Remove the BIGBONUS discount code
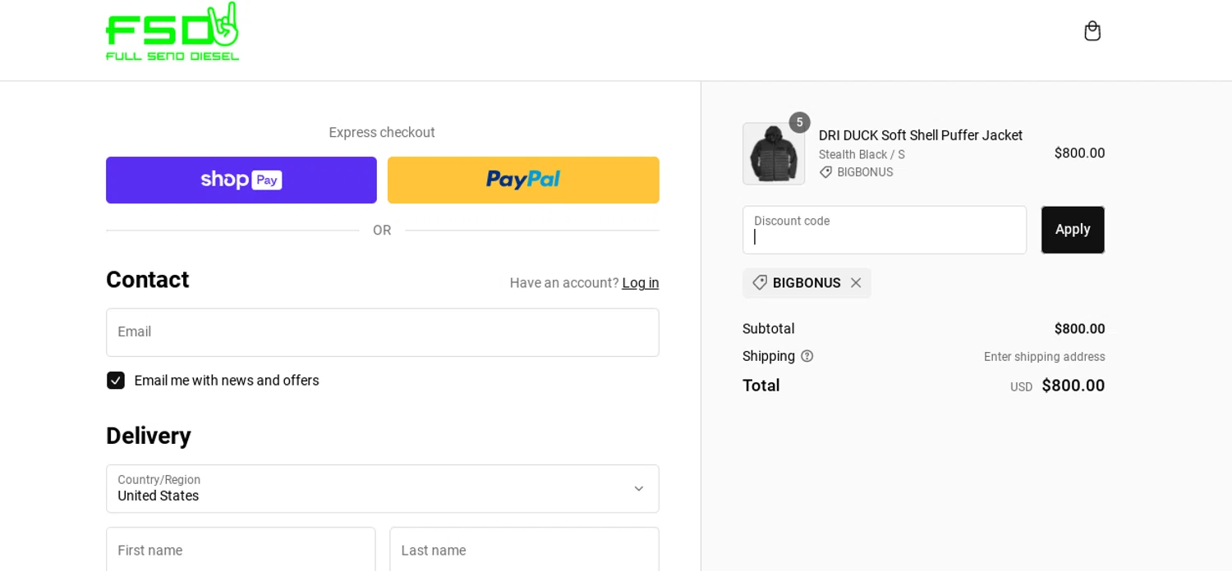 point(856,283)
